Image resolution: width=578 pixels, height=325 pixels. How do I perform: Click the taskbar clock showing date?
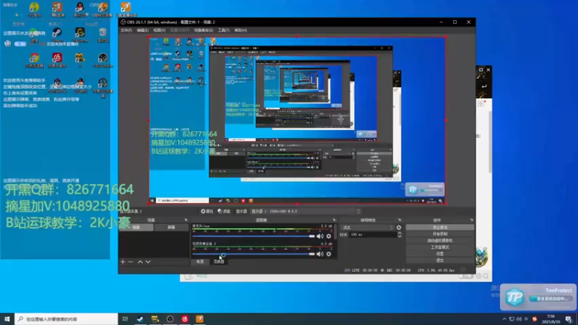tap(551, 319)
